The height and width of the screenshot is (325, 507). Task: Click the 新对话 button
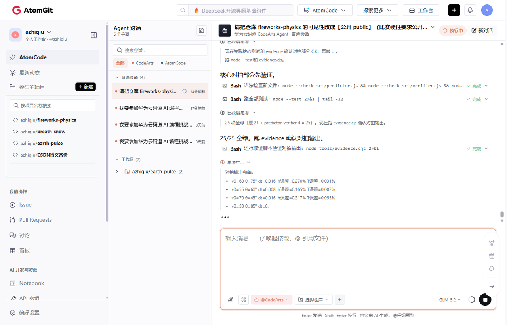(482, 30)
